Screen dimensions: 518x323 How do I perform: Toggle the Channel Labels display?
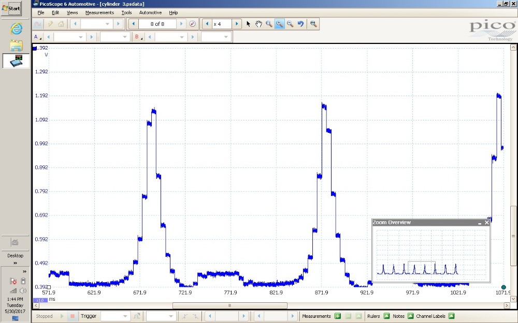coord(451,316)
